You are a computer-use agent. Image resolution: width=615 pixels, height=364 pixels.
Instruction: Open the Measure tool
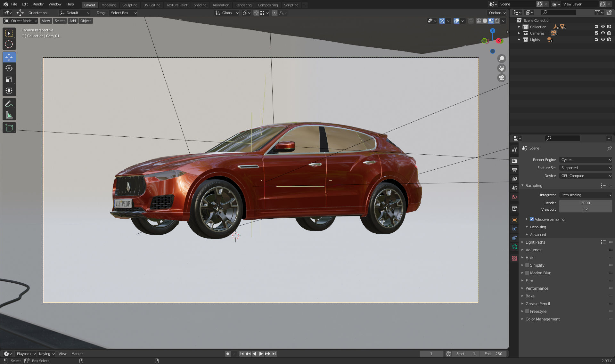9,114
